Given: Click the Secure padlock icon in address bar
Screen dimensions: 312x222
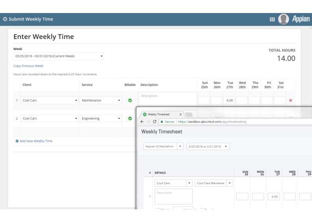Looking at the screenshot, I should 162,122.
